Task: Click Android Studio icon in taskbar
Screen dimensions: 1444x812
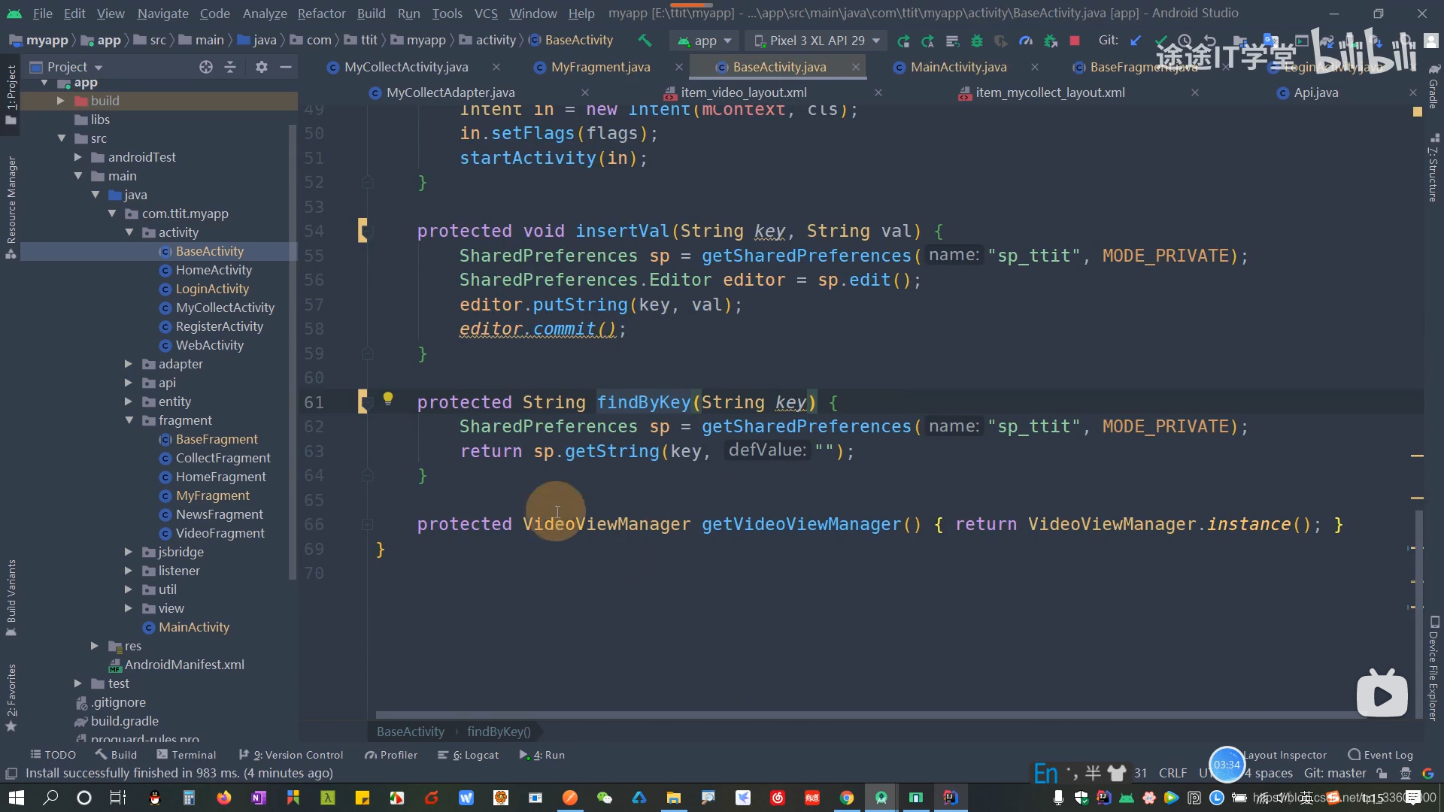Action: pos(881,798)
